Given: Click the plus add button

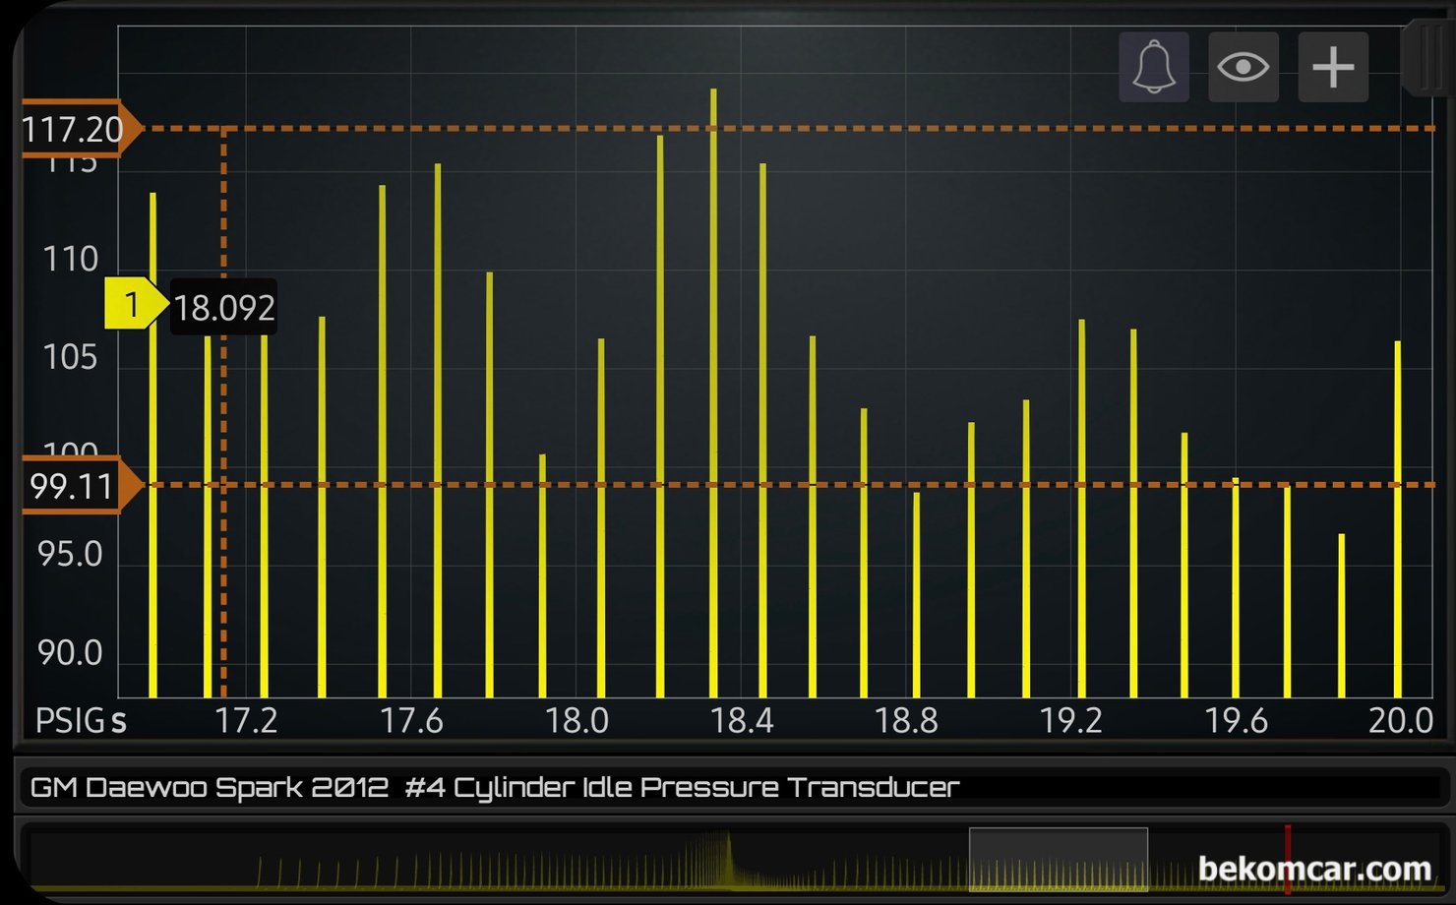Looking at the screenshot, I should pyautogui.click(x=1333, y=67).
